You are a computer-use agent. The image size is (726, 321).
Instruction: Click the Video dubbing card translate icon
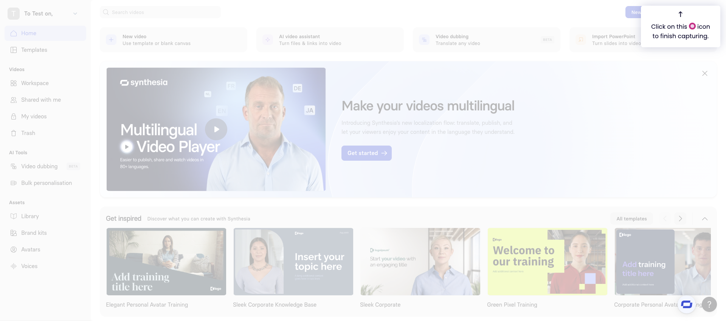424,40
